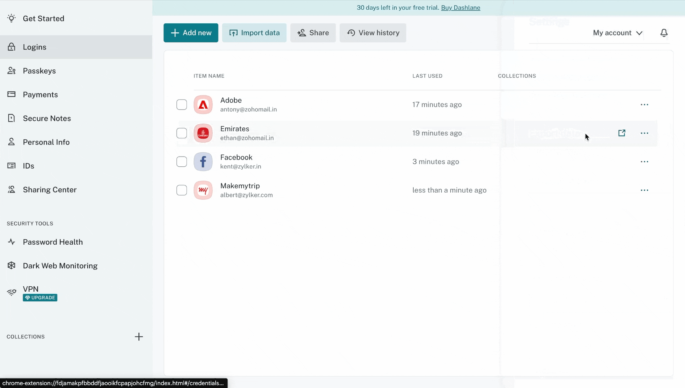Sort by LAST USED column header

[x=427, y=76]
